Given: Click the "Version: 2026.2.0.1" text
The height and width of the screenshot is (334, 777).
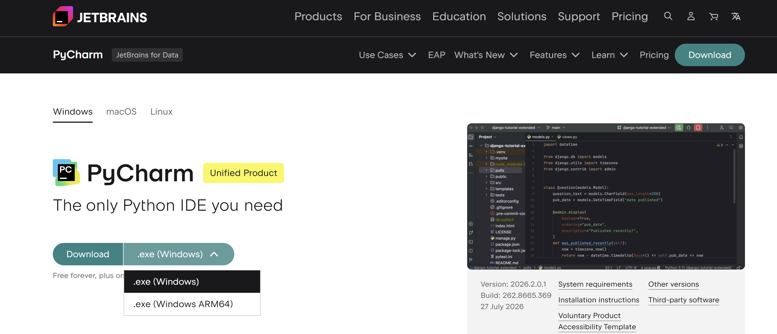Looking at the screenshot, I should click(514, 284).
